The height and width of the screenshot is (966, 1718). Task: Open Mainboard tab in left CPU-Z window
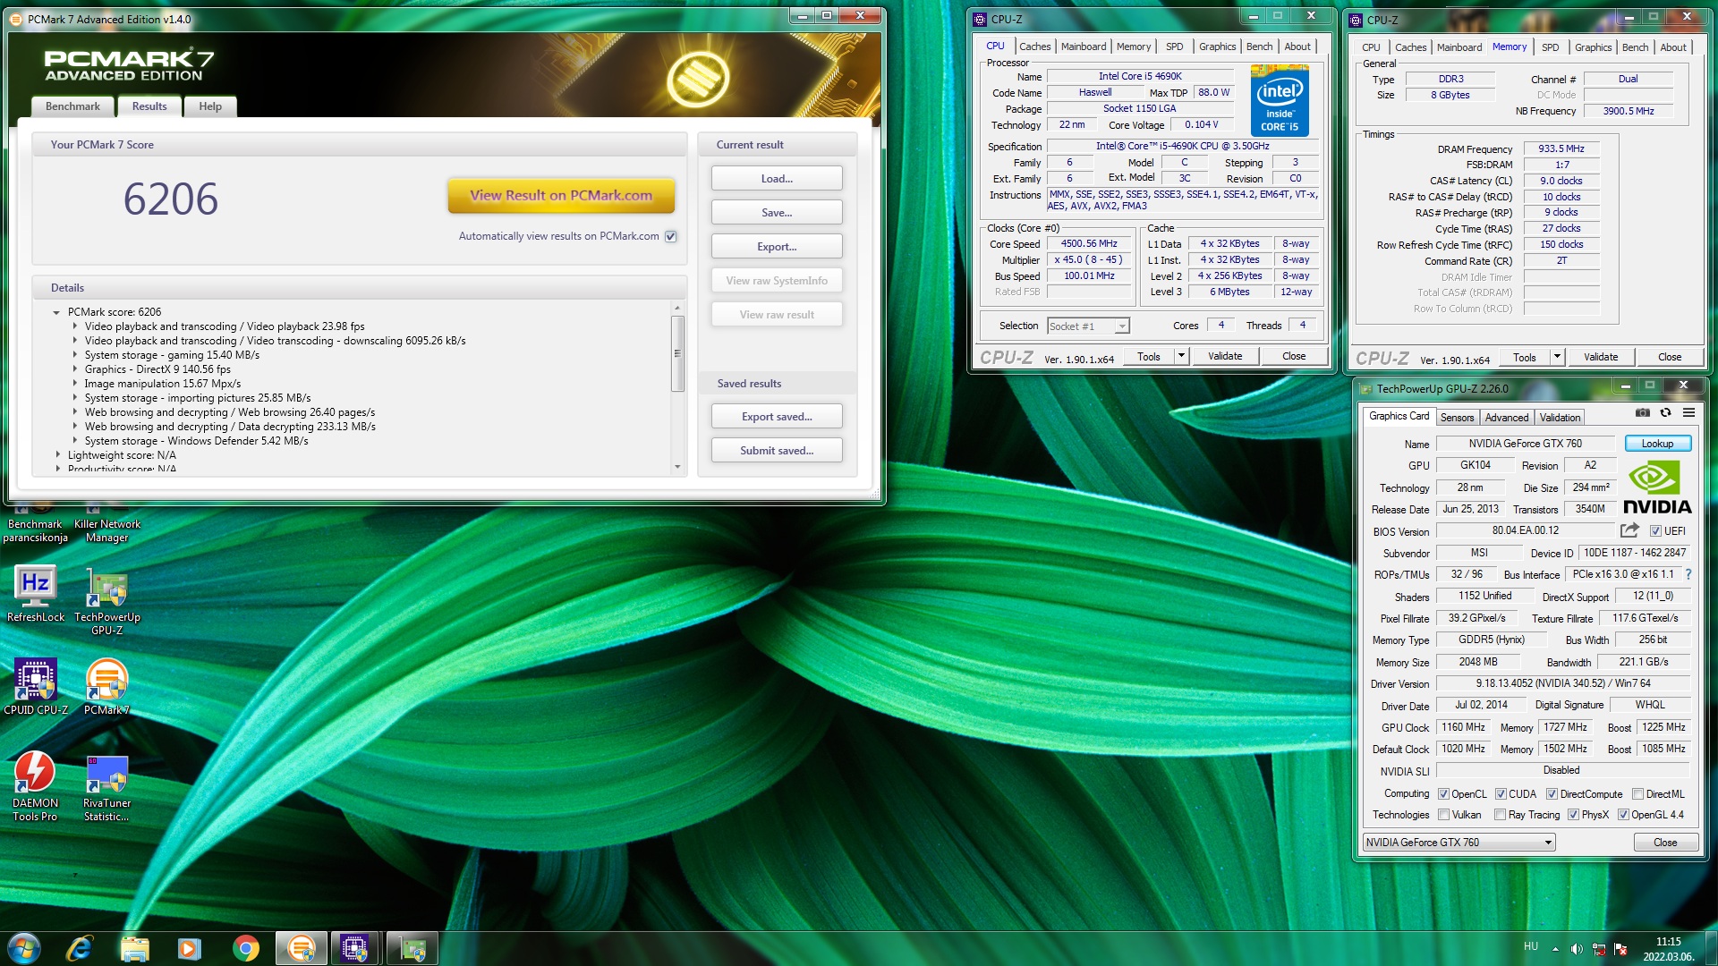1084,47
